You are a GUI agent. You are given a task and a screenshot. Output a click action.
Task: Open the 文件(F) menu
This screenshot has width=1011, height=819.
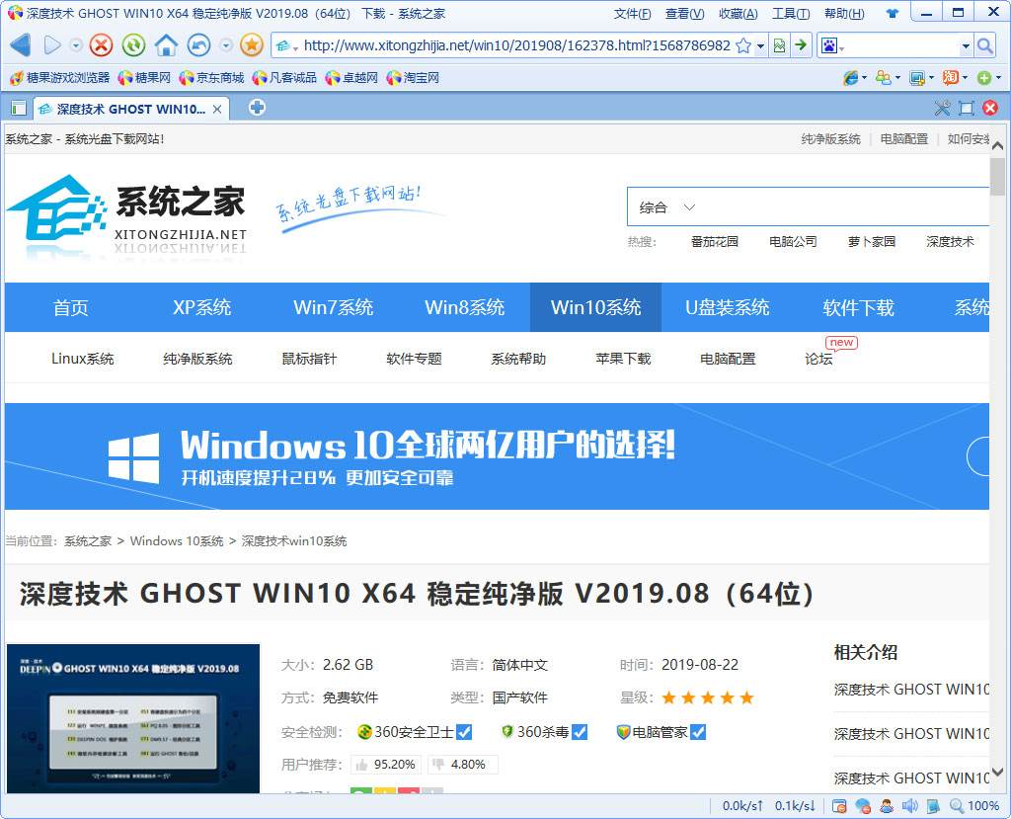point(632,14)
